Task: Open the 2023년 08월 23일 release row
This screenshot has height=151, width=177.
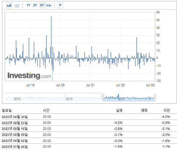Action: [x=89, y=123]
